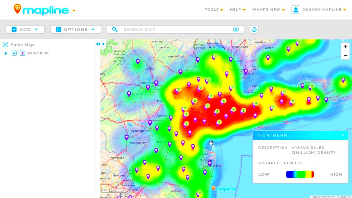The width and height of the screenshot is (352, 198).
Task: Click the low-to-high color gradient bar
Action: tap(300, 174)
